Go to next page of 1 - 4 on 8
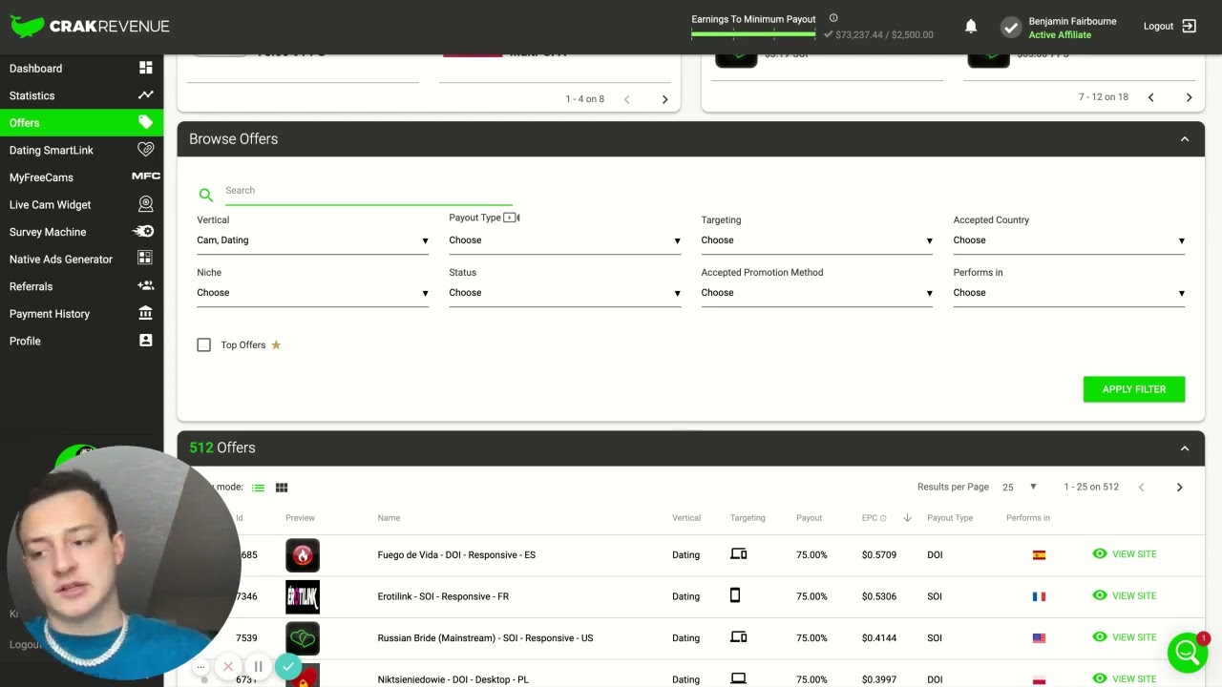 665,99
